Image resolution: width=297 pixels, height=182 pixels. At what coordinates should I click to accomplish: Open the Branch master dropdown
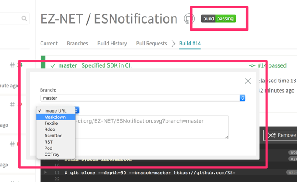click(x=143, y=98)
